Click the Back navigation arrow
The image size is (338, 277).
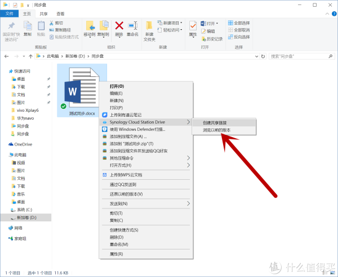click(6, 56)
